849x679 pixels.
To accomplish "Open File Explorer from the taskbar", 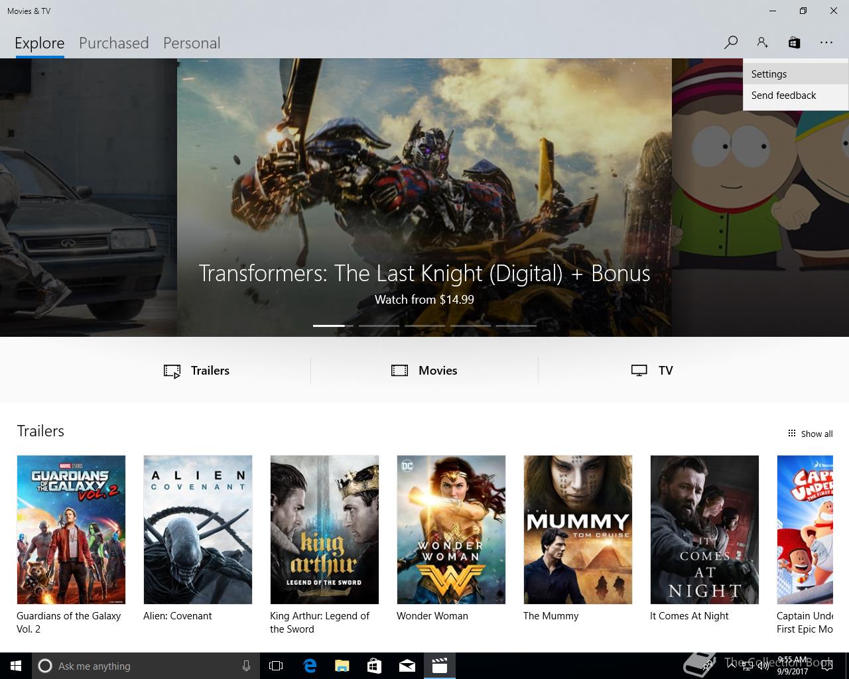I will point(342,666).
